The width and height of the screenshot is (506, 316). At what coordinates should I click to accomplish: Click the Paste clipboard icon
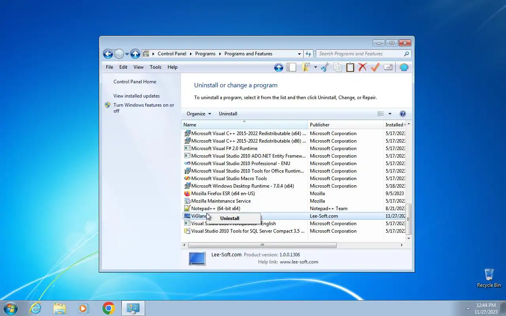pos(350,68)
